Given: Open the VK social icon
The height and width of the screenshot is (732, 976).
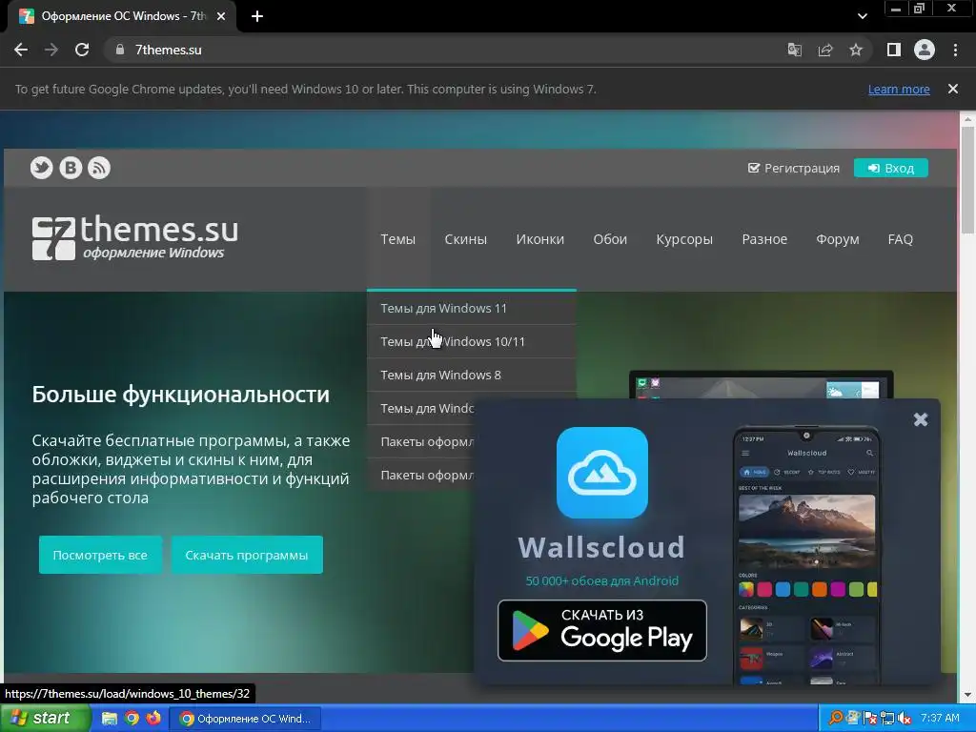Looking at the screenshot, I should [x=71, y=168].
